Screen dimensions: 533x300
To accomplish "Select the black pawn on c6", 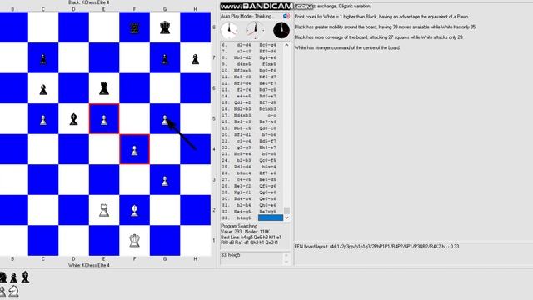I will pos(43,89).
